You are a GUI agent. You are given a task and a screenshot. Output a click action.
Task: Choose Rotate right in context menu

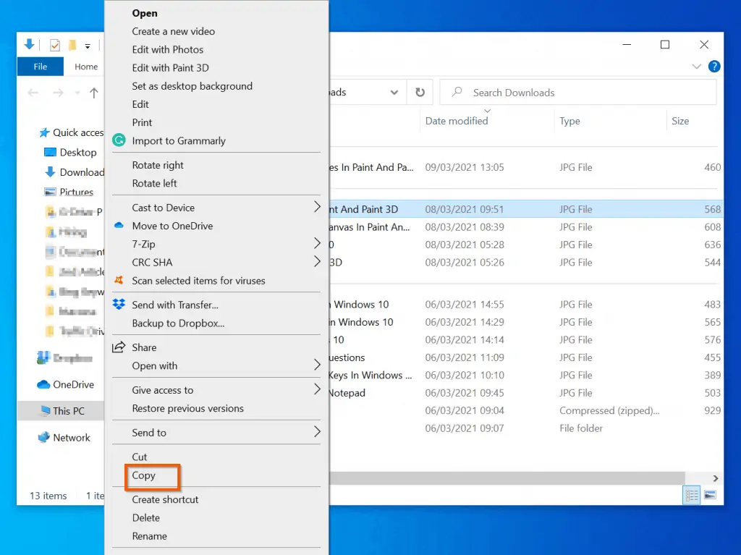pyautogui.click(x=158, y=165)
